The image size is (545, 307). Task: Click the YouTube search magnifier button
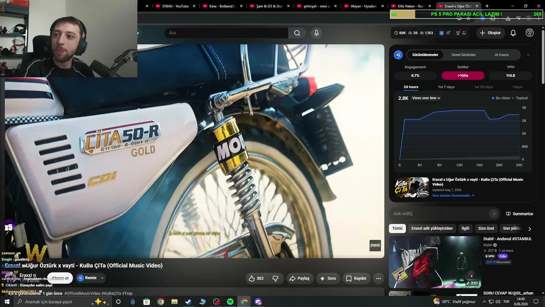pos(297,33)
